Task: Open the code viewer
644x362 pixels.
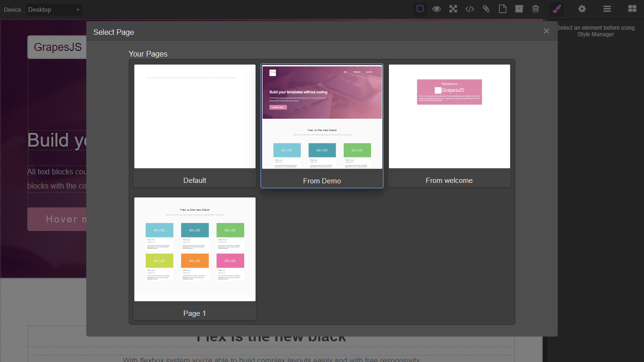Action: point(470,9)
